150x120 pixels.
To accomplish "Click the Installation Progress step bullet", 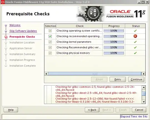I will (6, 60).
